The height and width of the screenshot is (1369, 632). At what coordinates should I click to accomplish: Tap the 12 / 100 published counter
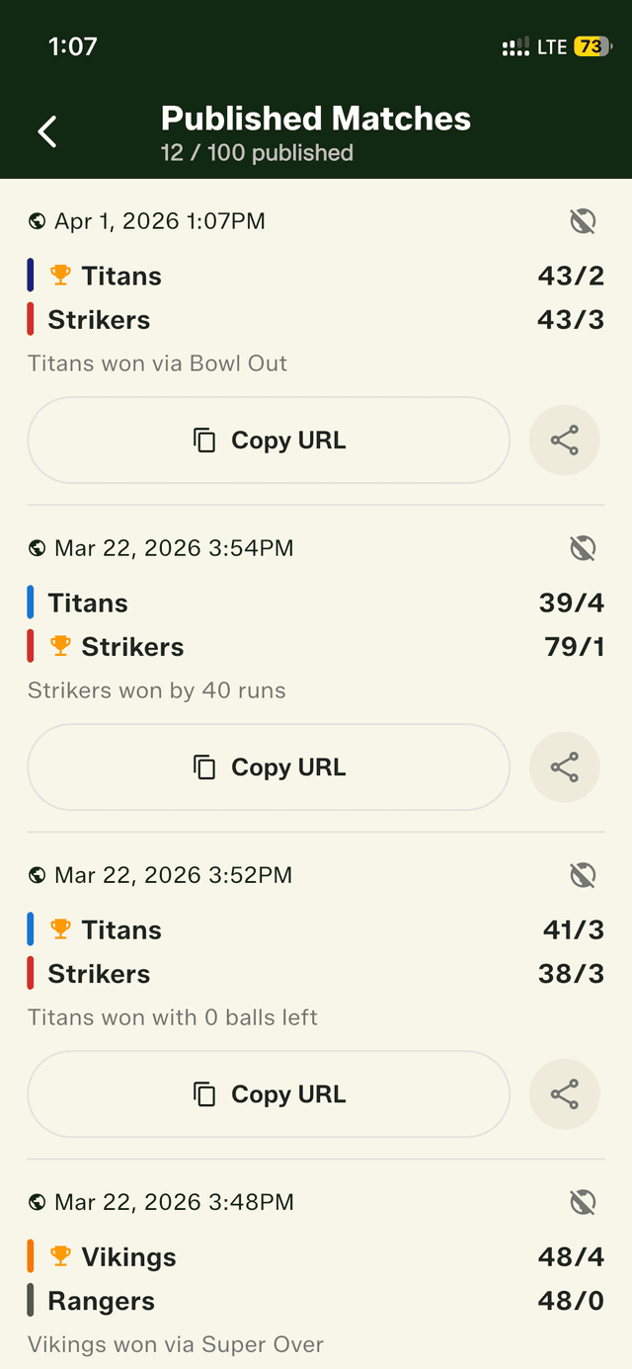(257, 152)
